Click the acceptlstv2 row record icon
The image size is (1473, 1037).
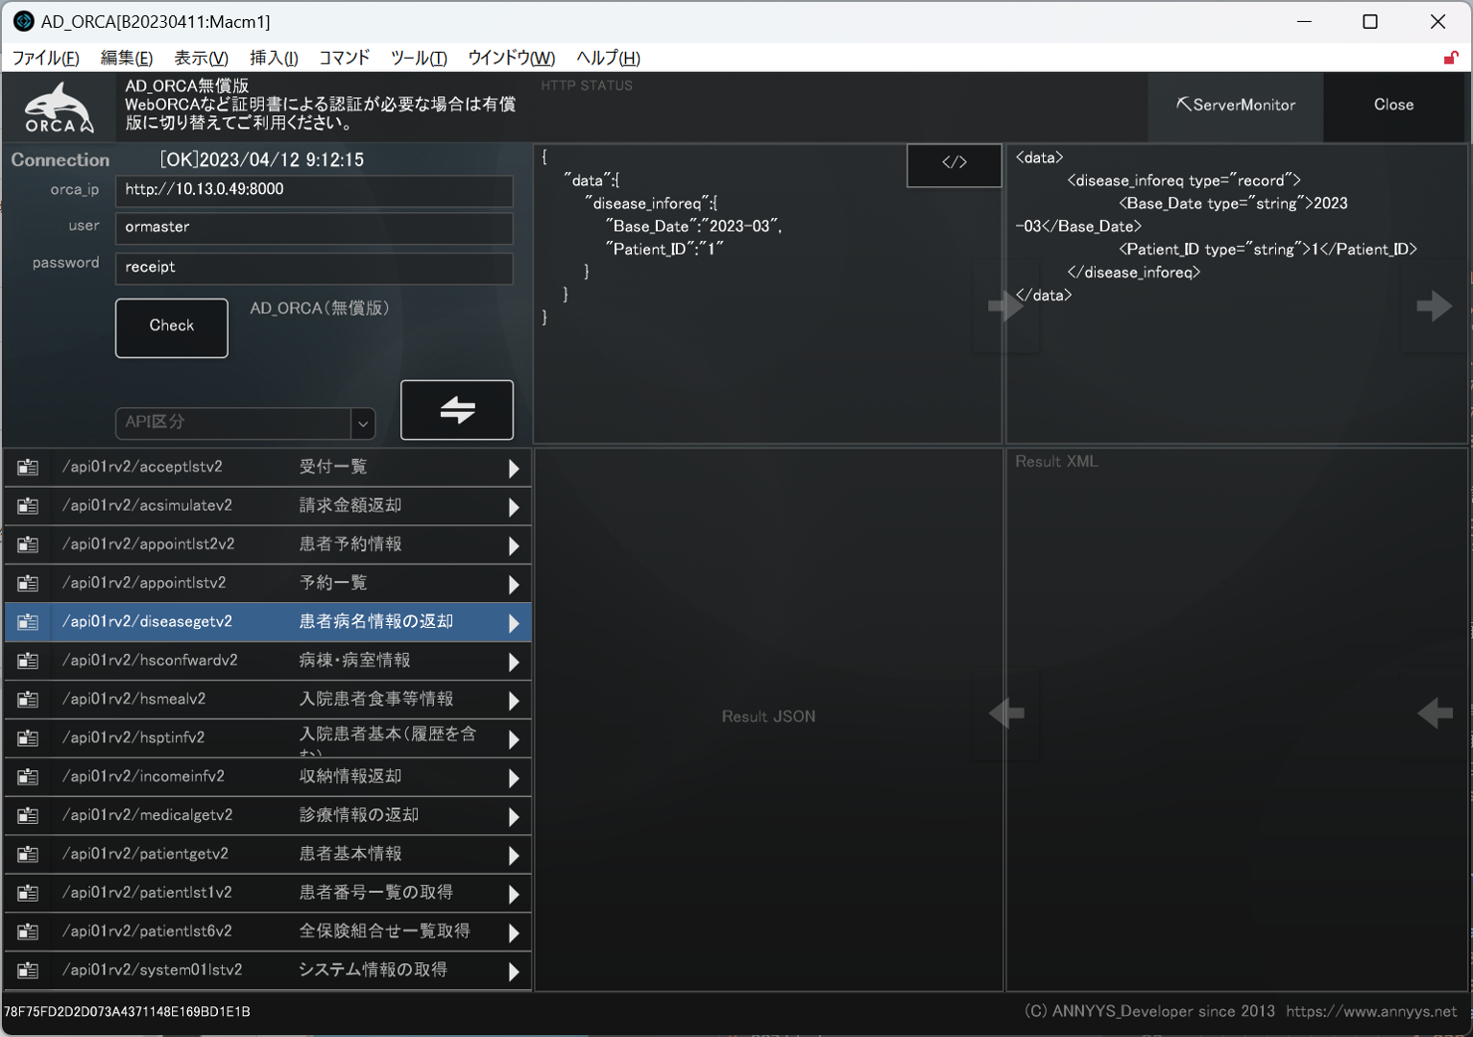28,468
